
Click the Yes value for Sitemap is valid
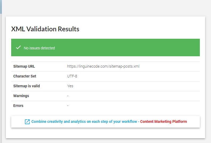(x=70, y=86)
